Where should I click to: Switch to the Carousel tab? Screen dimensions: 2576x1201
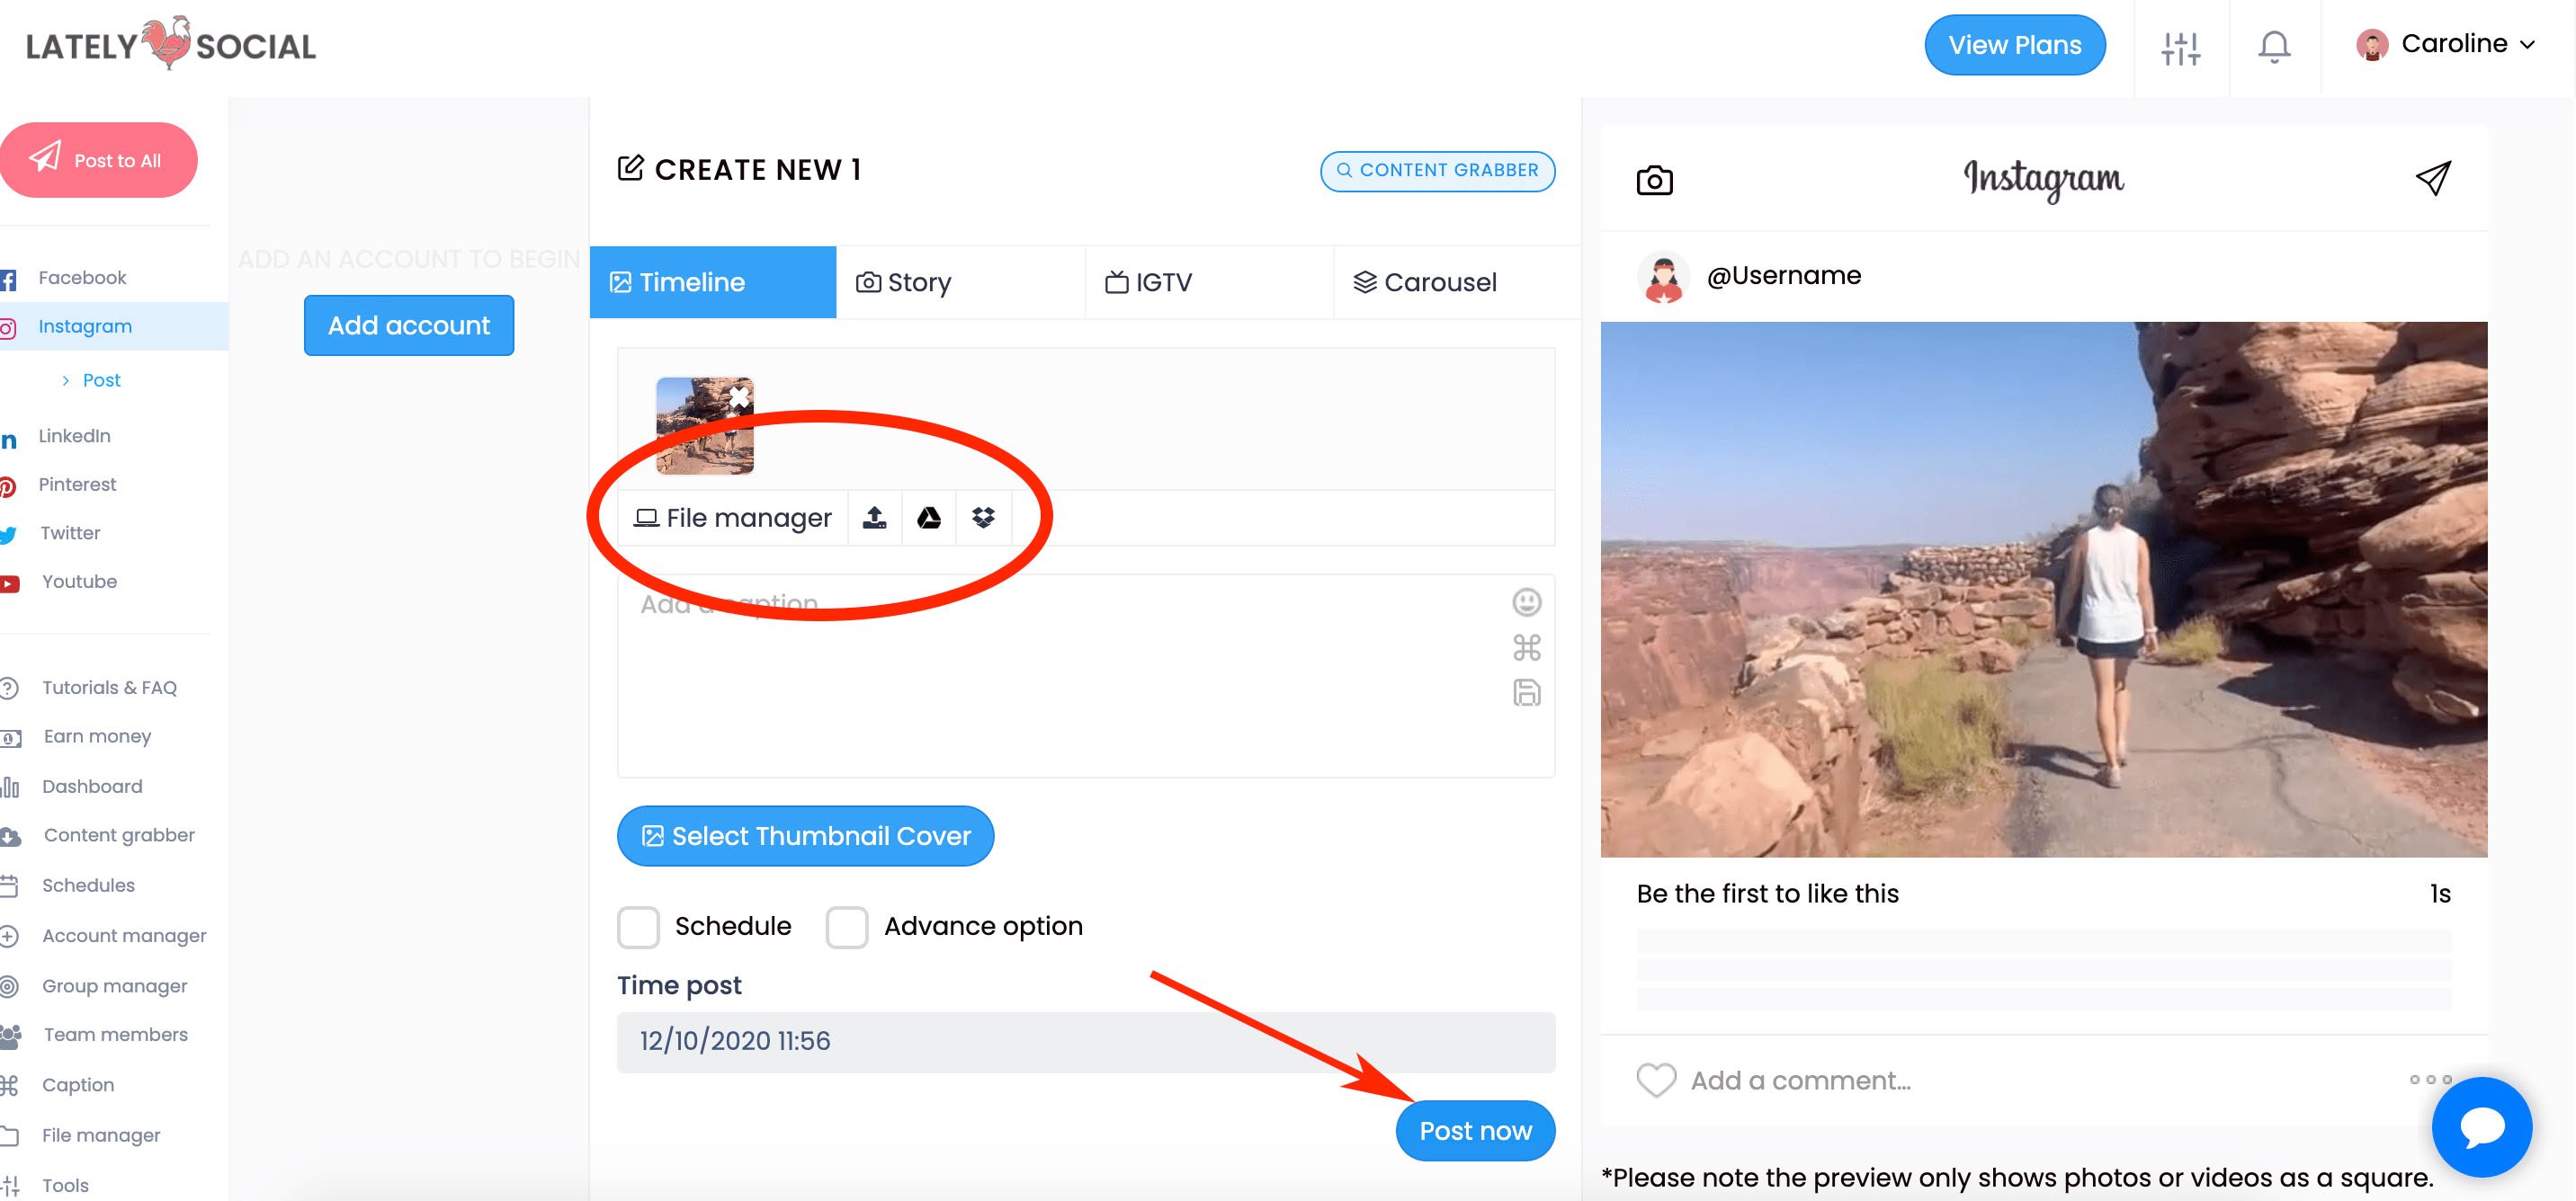coord(1438,281)
